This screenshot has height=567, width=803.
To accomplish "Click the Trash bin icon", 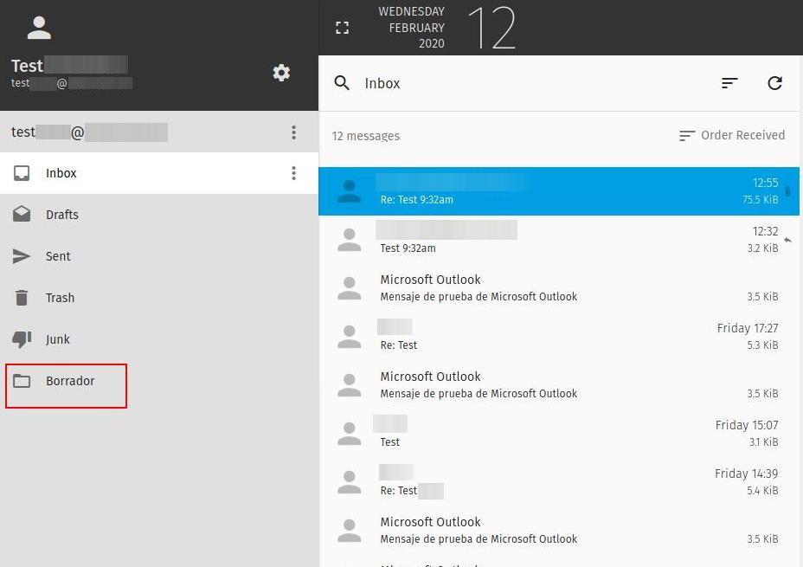I will tap(22, 298).
